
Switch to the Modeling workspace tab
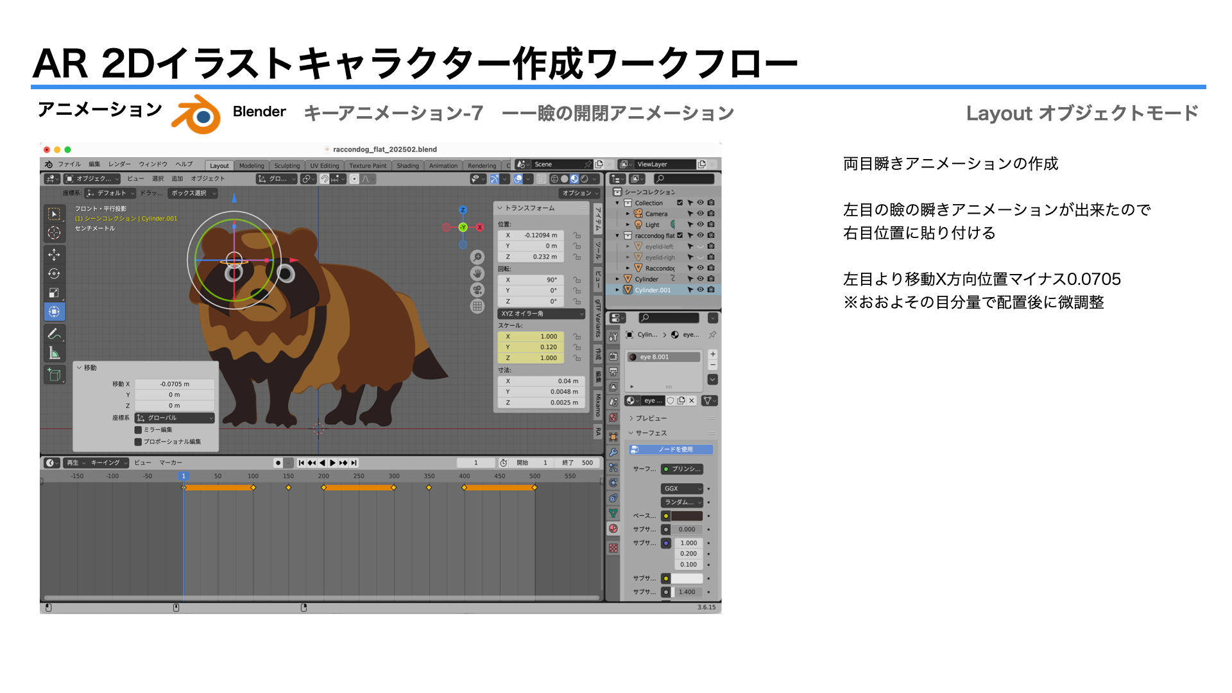252,166
